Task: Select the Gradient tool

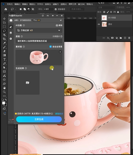Action: click(x=4, y=55)
